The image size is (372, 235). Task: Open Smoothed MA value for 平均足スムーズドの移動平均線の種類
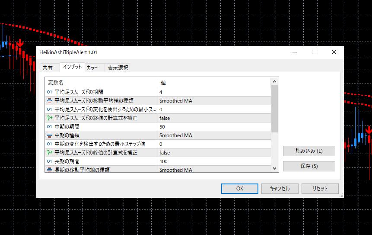pyautogui.click(x=214, y=101)
